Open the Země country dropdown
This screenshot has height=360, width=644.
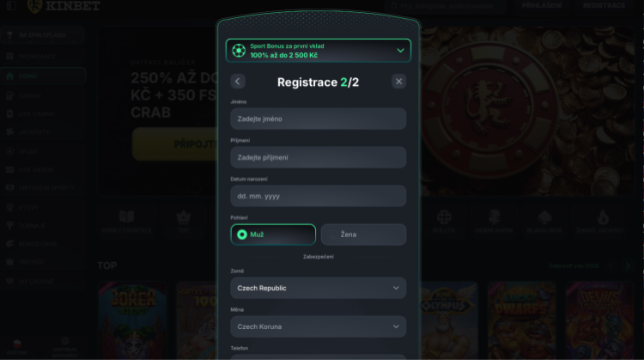click(319, 288)
